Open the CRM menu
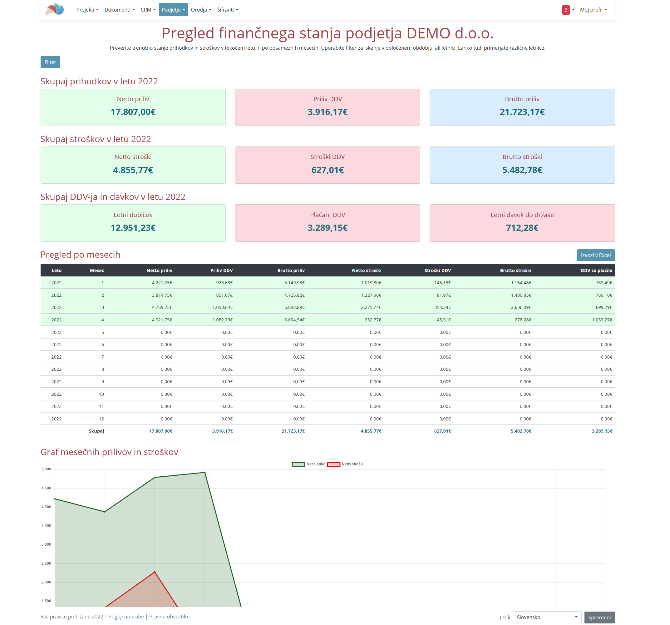The height and width of the screenshot is (625, 670). point(148,10)
